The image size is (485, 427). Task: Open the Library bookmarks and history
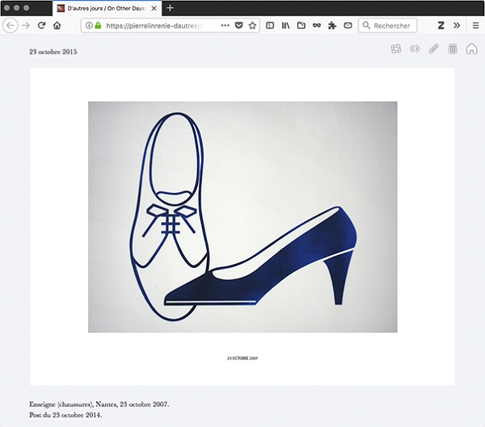tap(285, 25)
